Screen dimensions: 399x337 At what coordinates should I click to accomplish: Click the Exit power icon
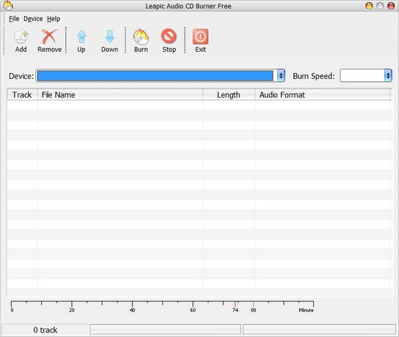201,37
